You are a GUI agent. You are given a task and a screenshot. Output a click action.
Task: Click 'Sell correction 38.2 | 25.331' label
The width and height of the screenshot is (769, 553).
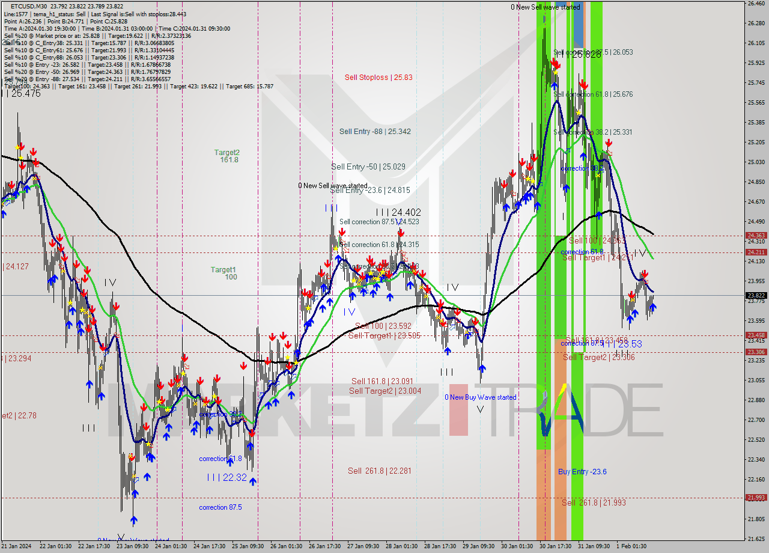point(593,132)
